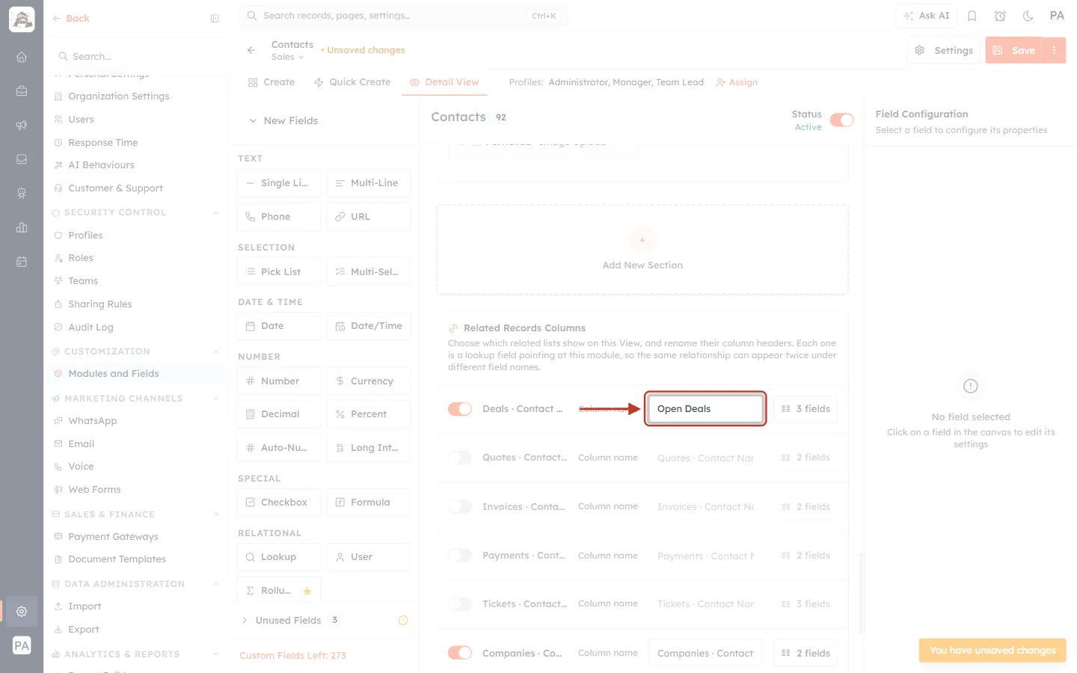This screenshot has height=673, width=1077.
Task: Collapse the Security Control sidebar group
Action: [x=216, y=212]
